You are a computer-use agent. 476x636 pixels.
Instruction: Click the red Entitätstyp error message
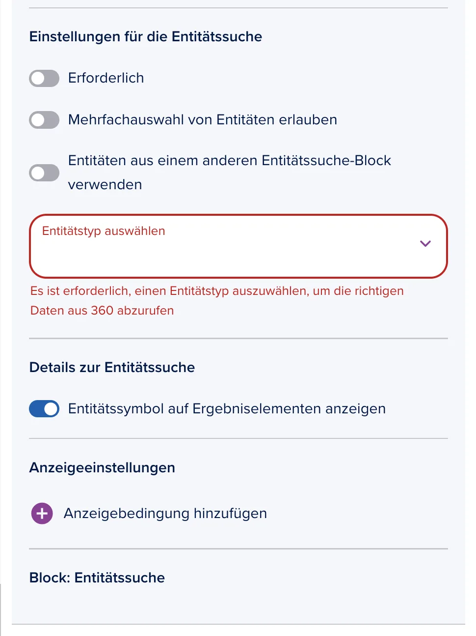(217, 301)
